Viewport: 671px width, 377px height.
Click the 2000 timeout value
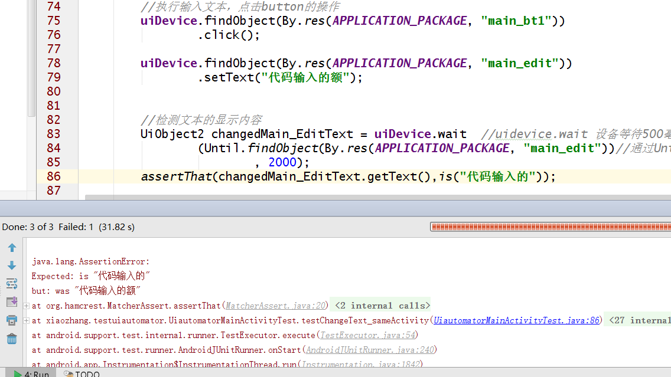coord(282,162)
